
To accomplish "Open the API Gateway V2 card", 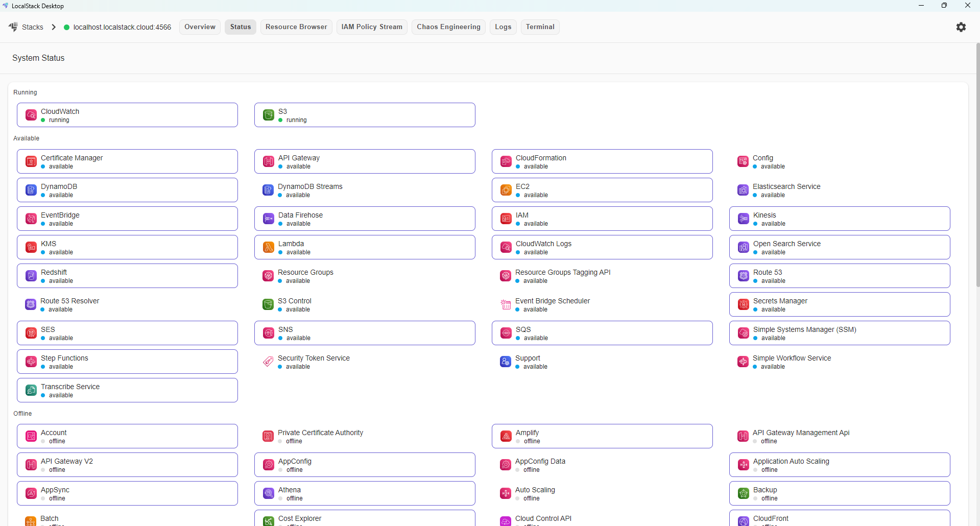I will [x=127, y=465].
